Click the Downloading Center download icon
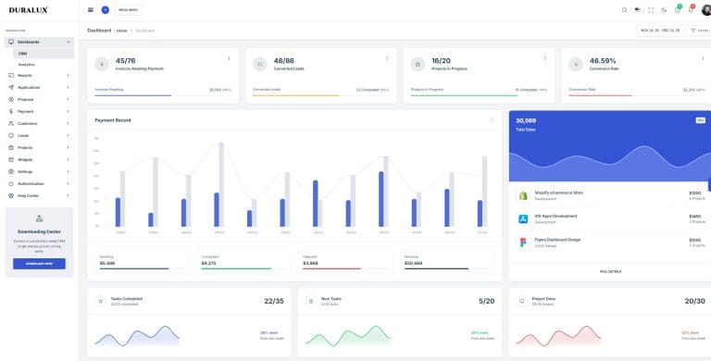Viewport: 711px width, 361px height. click(39, 218)
